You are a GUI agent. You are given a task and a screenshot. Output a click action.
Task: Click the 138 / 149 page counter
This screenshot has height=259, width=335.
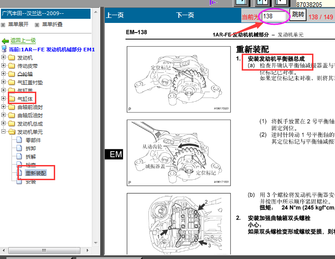(321, 17)
